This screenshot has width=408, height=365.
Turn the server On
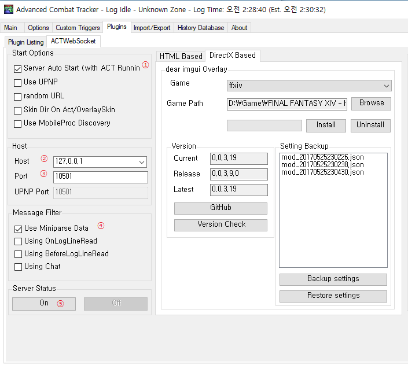[x=44, y=304]
